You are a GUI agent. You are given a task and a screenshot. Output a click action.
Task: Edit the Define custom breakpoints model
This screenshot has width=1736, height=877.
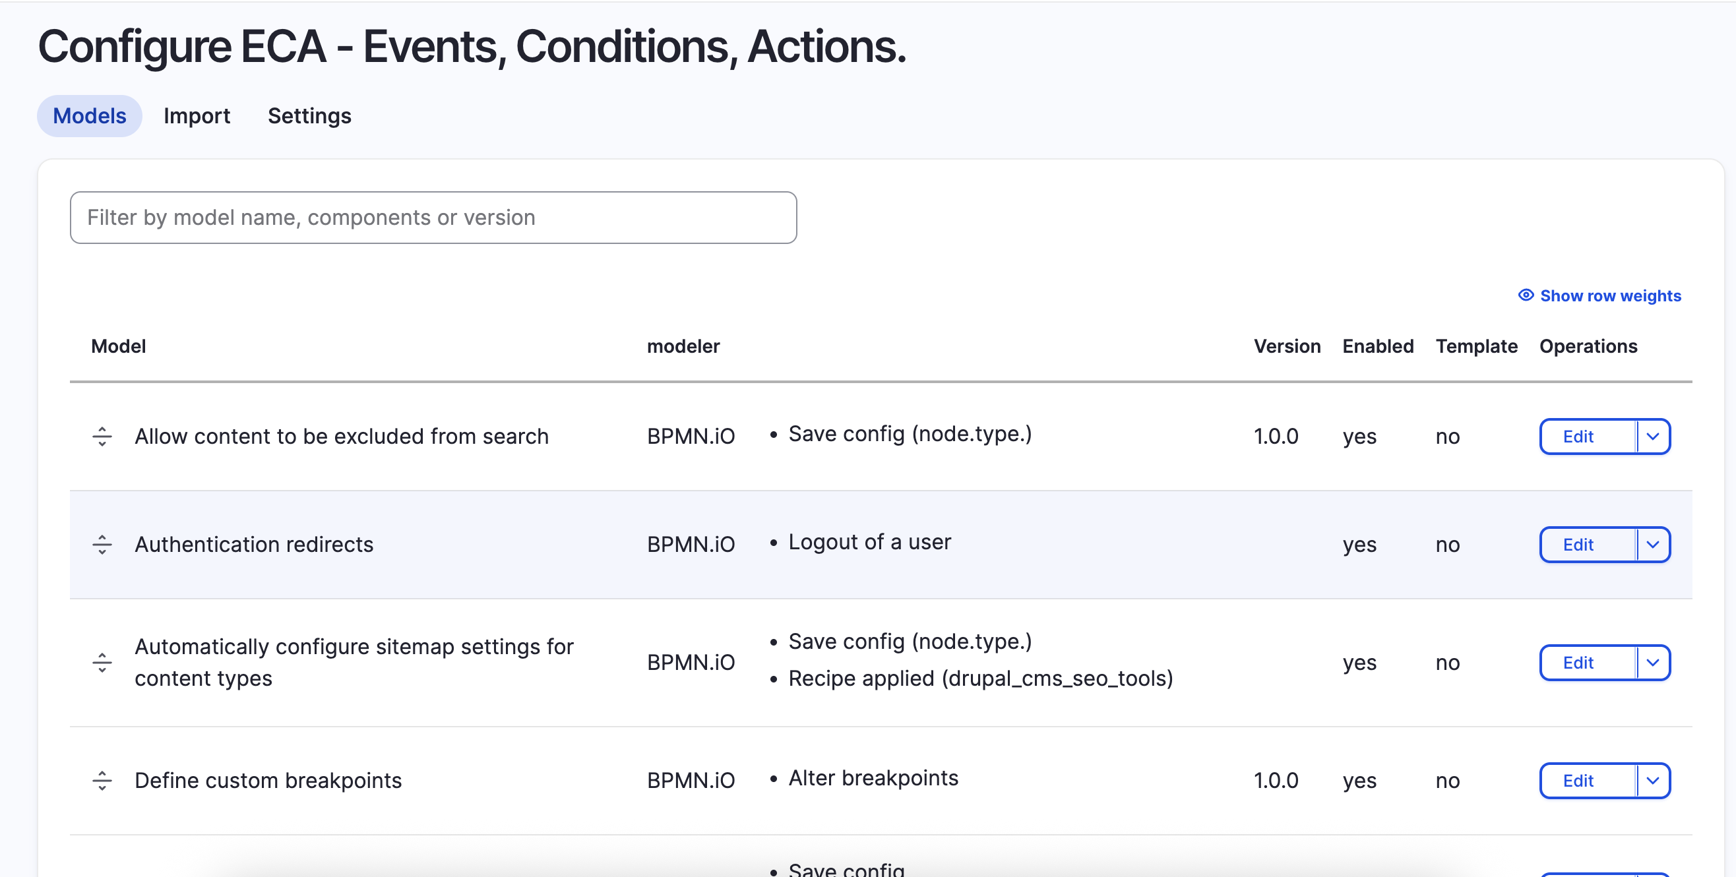[1578, 781]
